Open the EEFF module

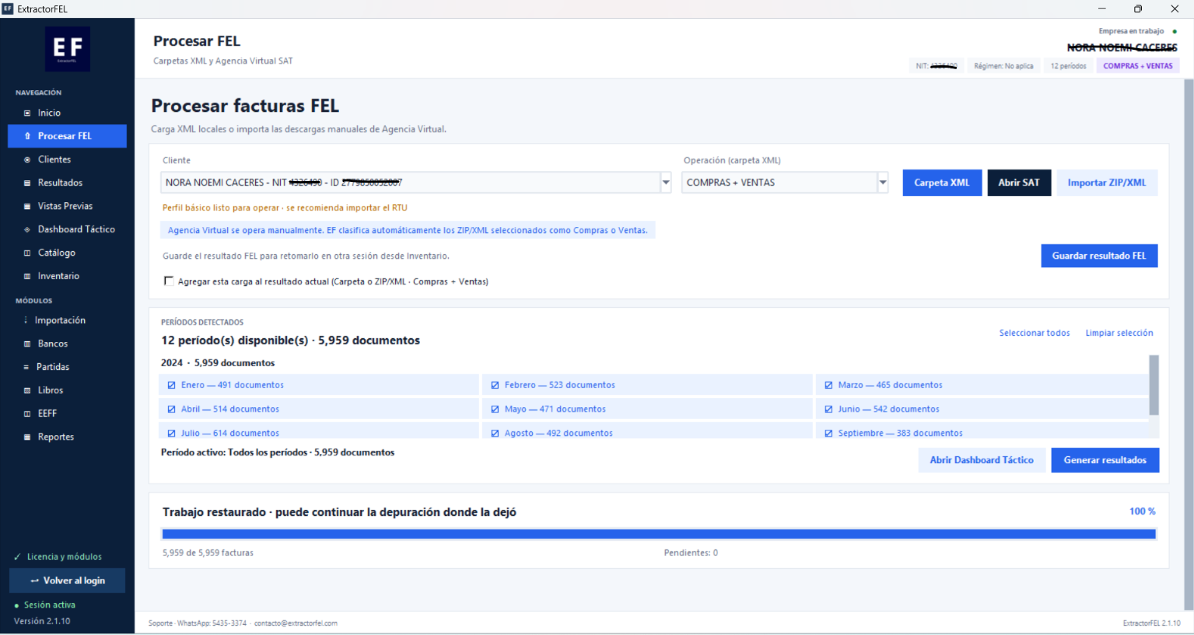coord(67,413)
